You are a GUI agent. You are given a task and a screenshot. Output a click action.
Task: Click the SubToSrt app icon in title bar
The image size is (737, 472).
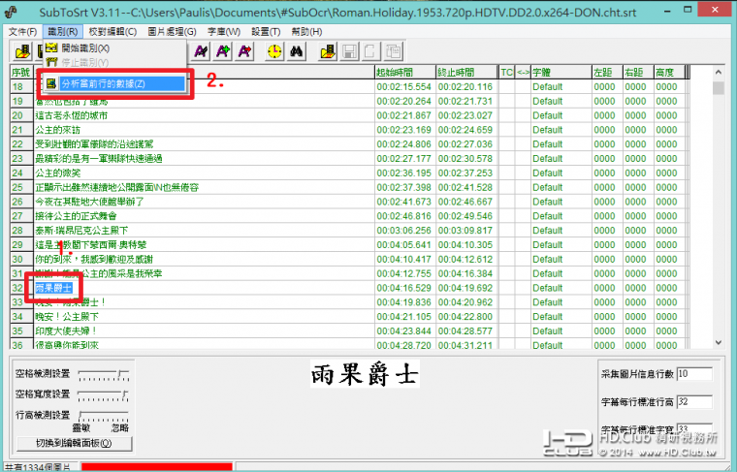click(x=12, y=12)
